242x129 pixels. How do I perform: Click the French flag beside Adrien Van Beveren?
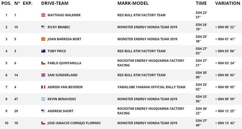43,87
